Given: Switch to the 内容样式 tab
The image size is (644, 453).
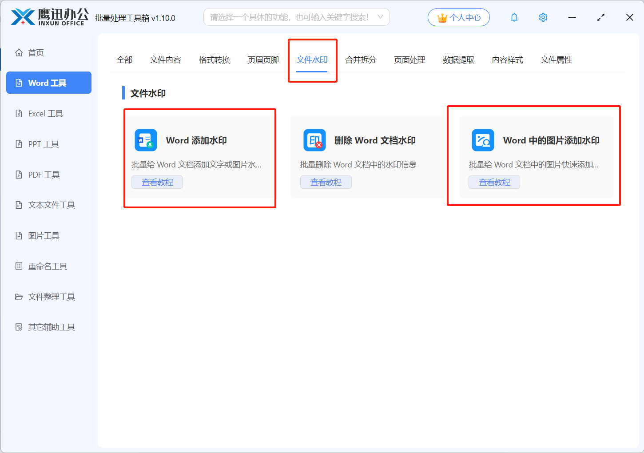Looking at the screenshot, I should [x=508, y=60].
